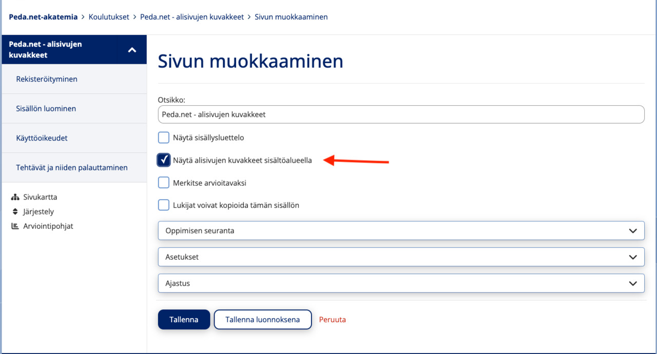Enable Merkitse arvioitavaksi checkbox

pyautogui.click(x=163, y=183)
